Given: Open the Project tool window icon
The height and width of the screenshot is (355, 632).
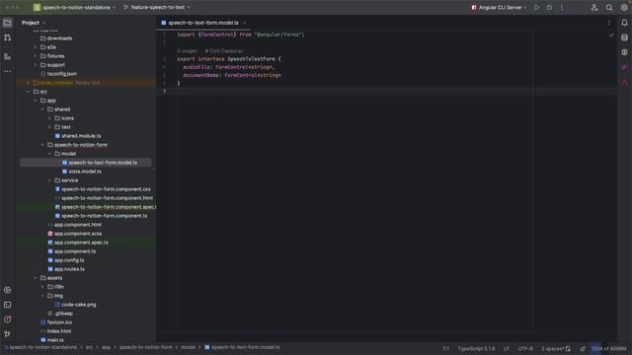Looking at the screenshot, I should pos(7,23).
